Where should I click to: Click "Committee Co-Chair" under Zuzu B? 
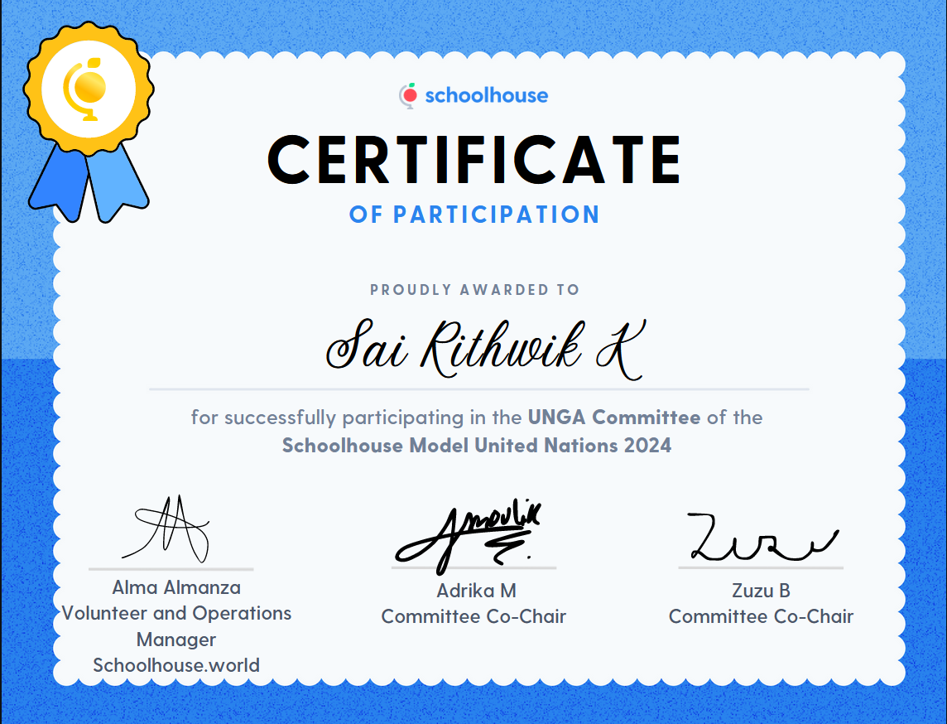click(x=761, y=616)
